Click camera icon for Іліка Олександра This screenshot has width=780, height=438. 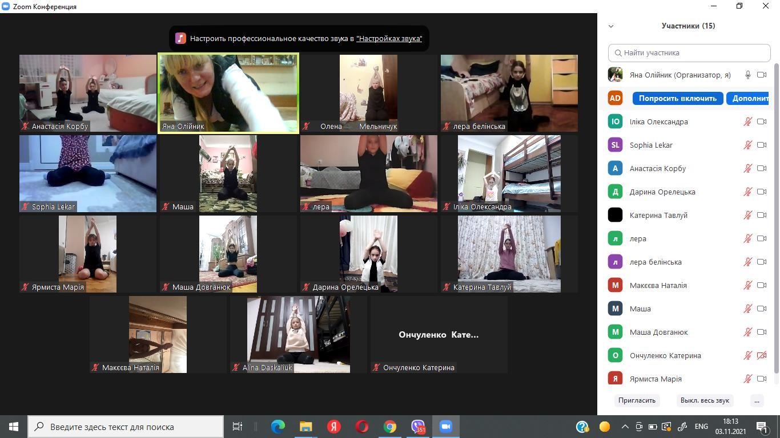point(762,121)
